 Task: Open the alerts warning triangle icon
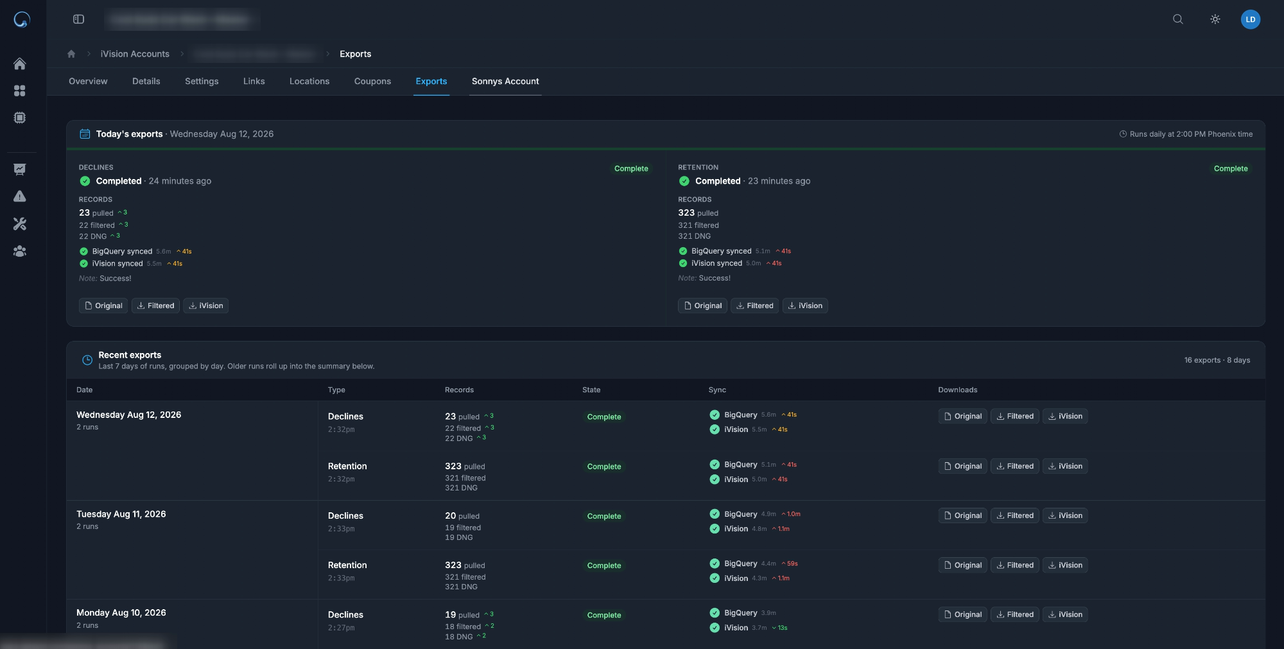20,196
